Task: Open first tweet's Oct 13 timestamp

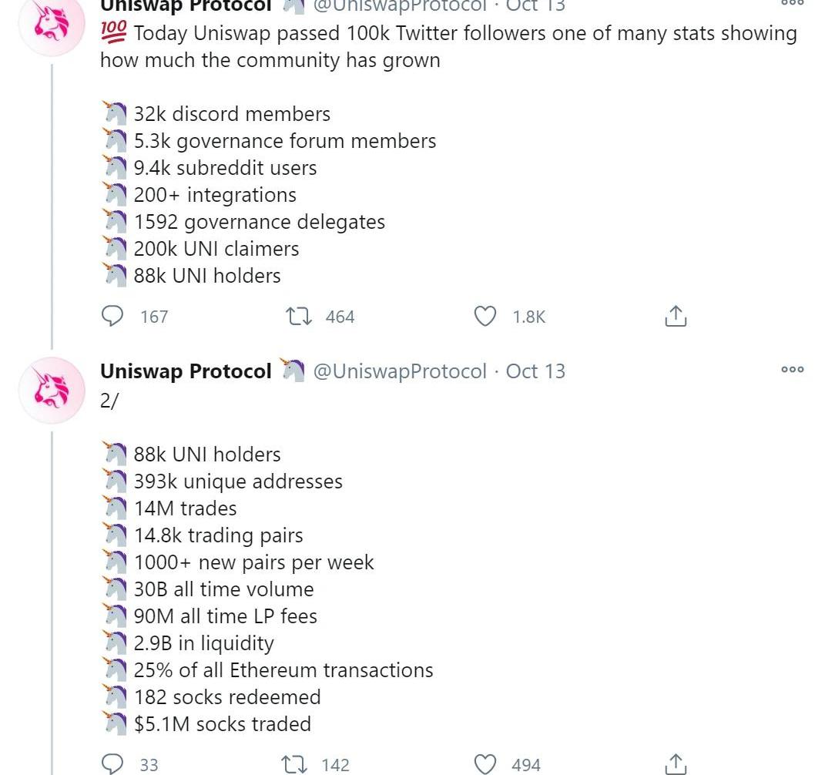Action: (x=535, y=6)
